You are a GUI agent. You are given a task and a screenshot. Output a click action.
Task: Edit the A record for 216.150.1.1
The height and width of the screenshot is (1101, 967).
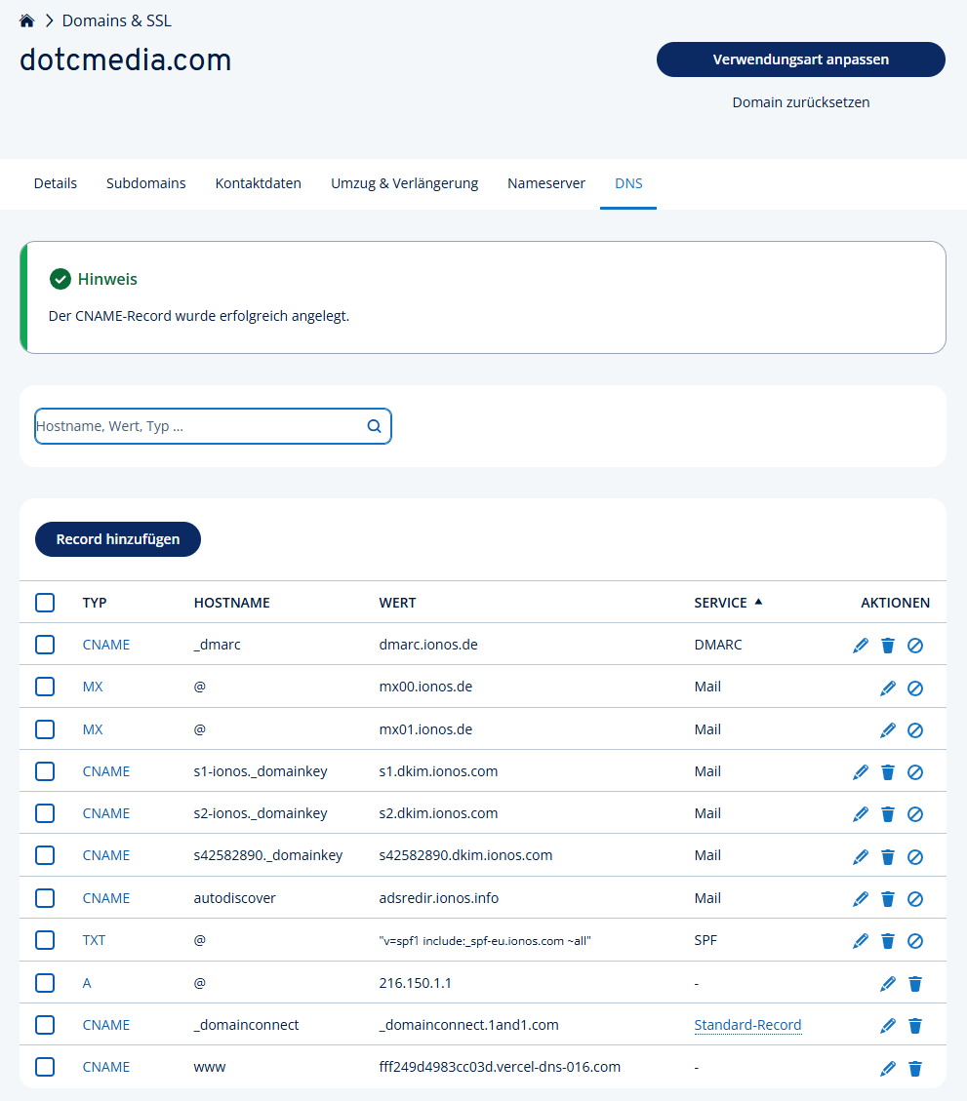887,983
